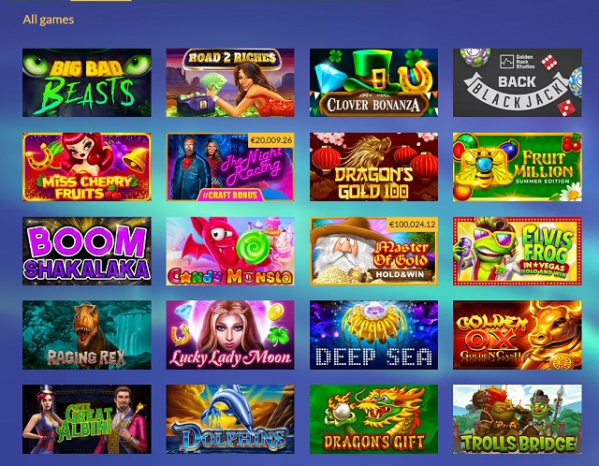Select the Boom Shakalaka game
599x466 pixels.
click(87, 252)
